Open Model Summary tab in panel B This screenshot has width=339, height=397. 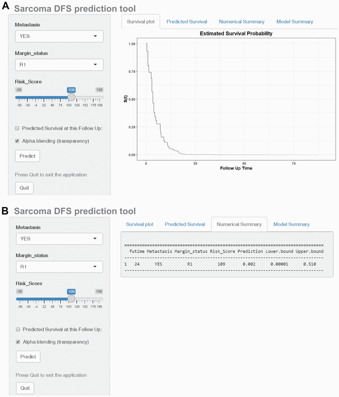coord(291,224)
